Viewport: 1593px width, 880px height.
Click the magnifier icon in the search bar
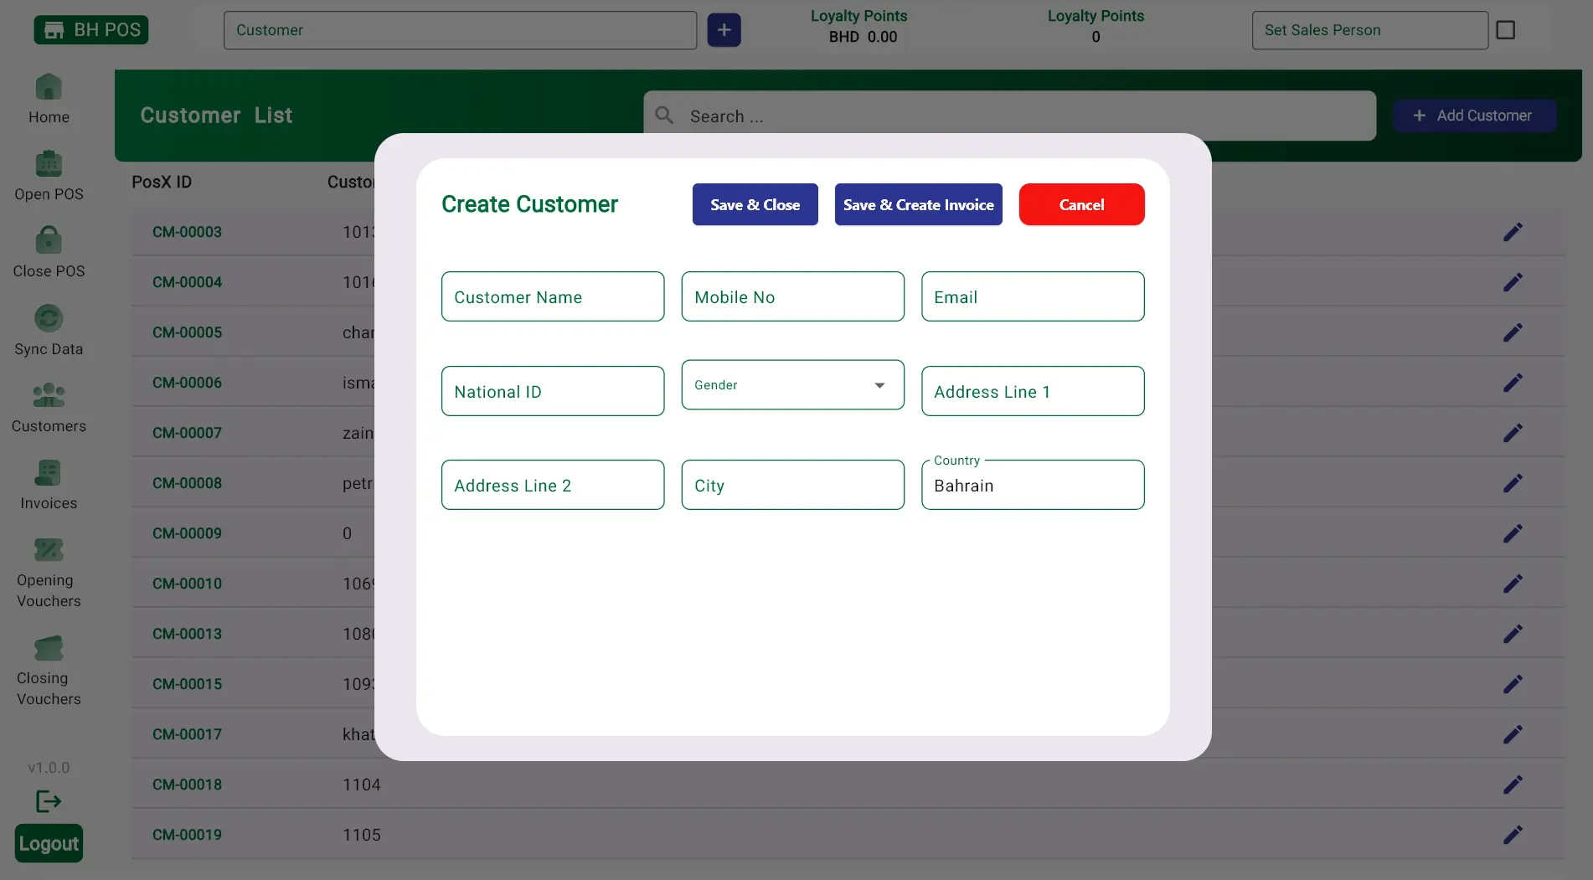tap(663, 116)
